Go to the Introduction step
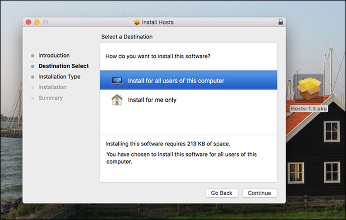 pyautogui.click(x=54, y=55)
